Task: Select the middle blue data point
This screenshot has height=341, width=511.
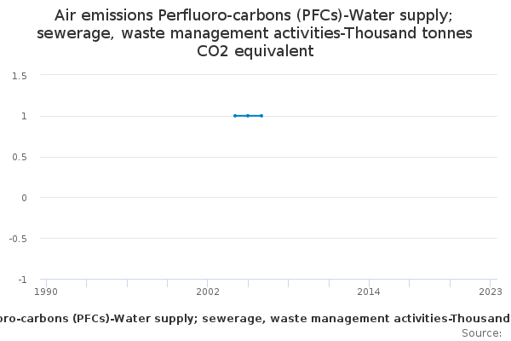Action: point(248,115)
